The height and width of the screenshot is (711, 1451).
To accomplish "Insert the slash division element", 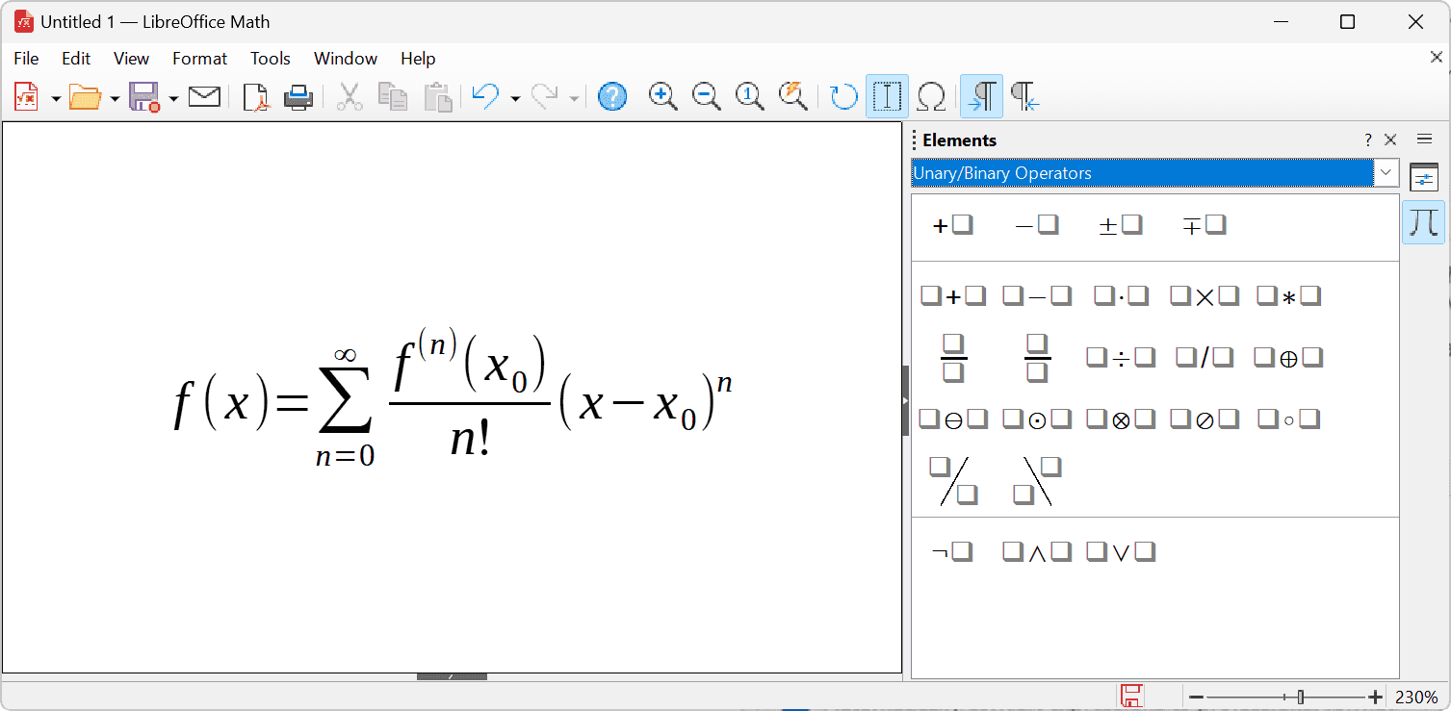I will click(x=1205, y=358).
